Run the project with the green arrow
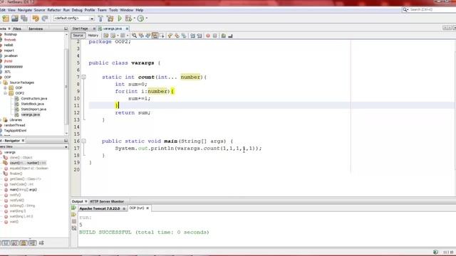 (x=120, y=18)
